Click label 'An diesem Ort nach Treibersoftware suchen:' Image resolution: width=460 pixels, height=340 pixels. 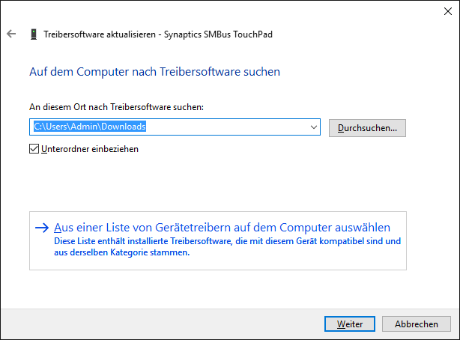(116, 108)
